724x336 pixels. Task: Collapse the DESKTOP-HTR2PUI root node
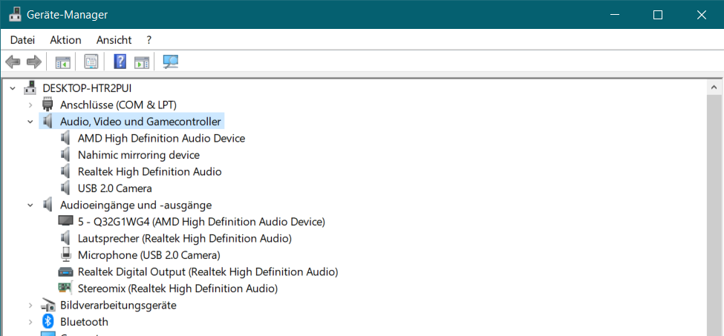(x=13, y=88)
